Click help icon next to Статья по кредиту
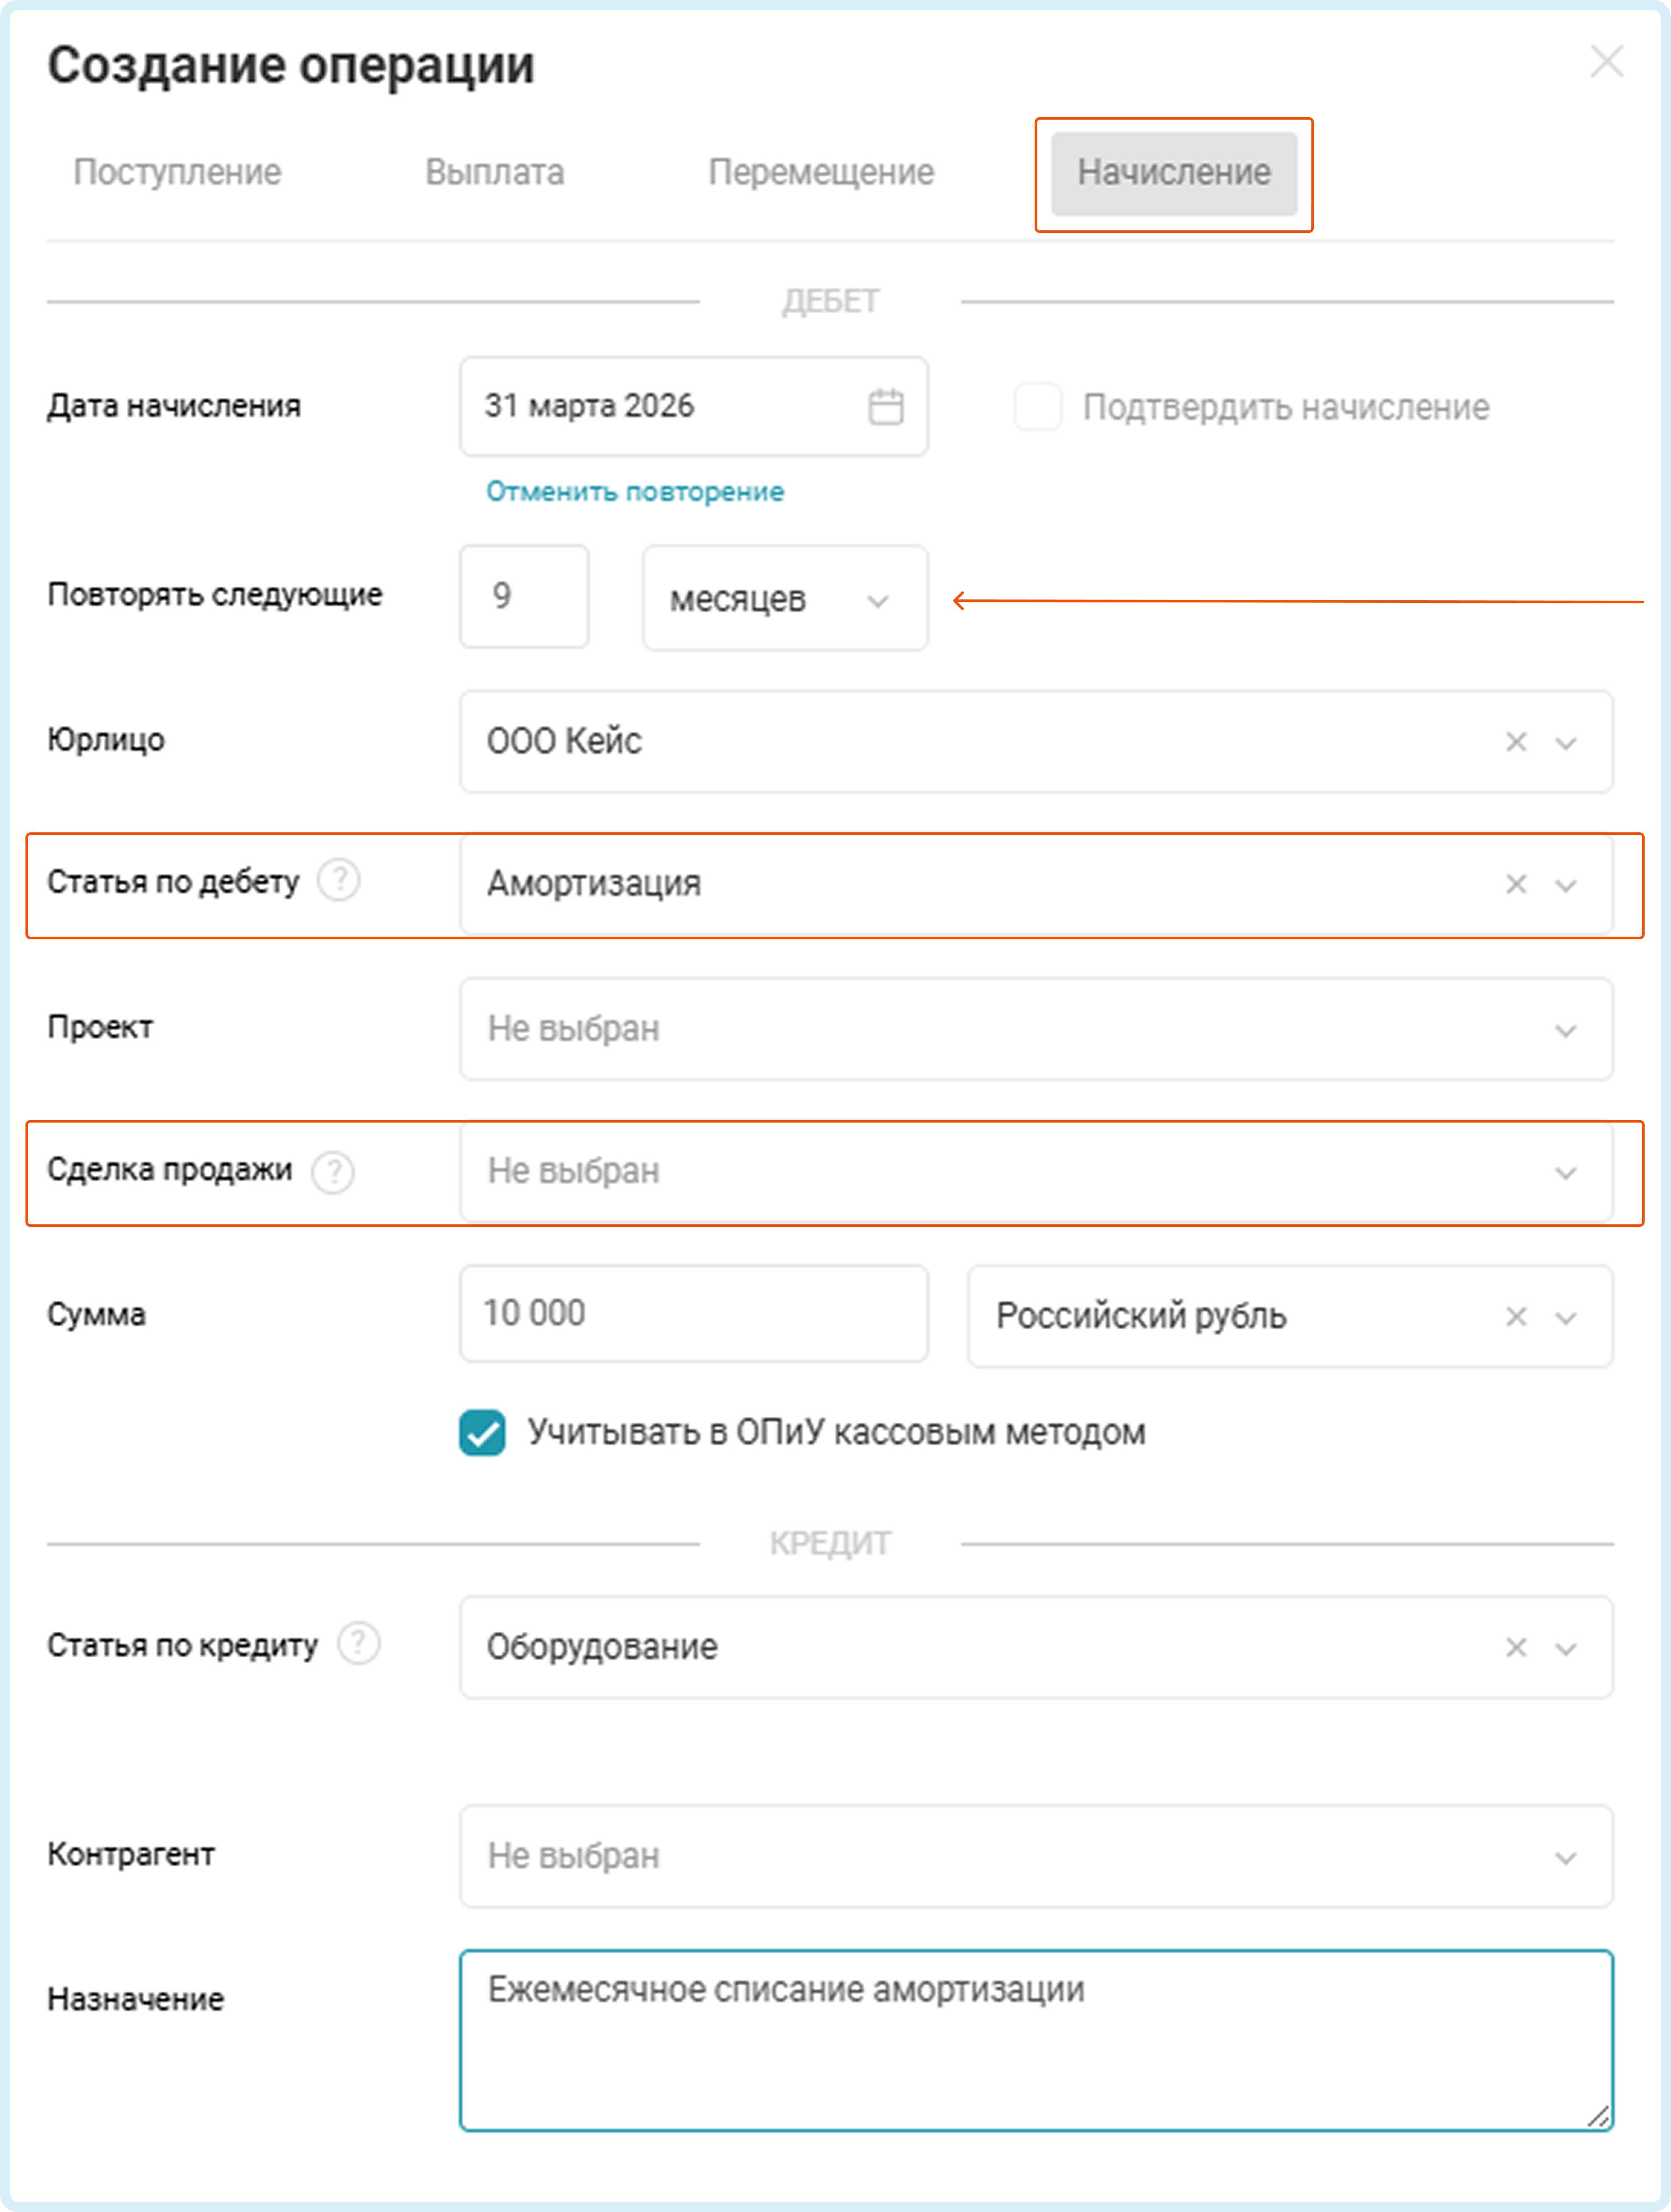Viewport: 1671px width, 2212px height. pos(358,1644)
